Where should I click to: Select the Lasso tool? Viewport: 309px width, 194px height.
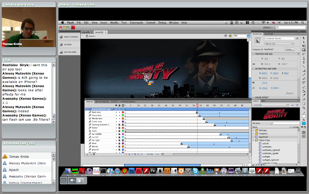[304, 54]
